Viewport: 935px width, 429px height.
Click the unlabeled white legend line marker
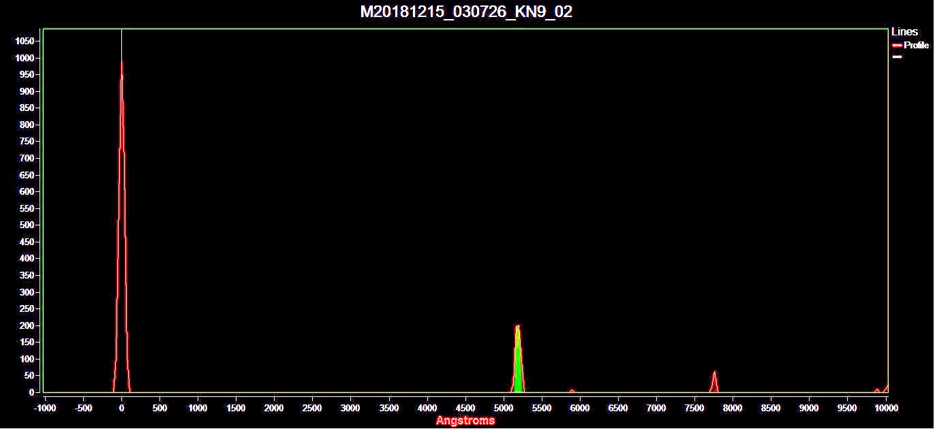click(x=897, y=57)
